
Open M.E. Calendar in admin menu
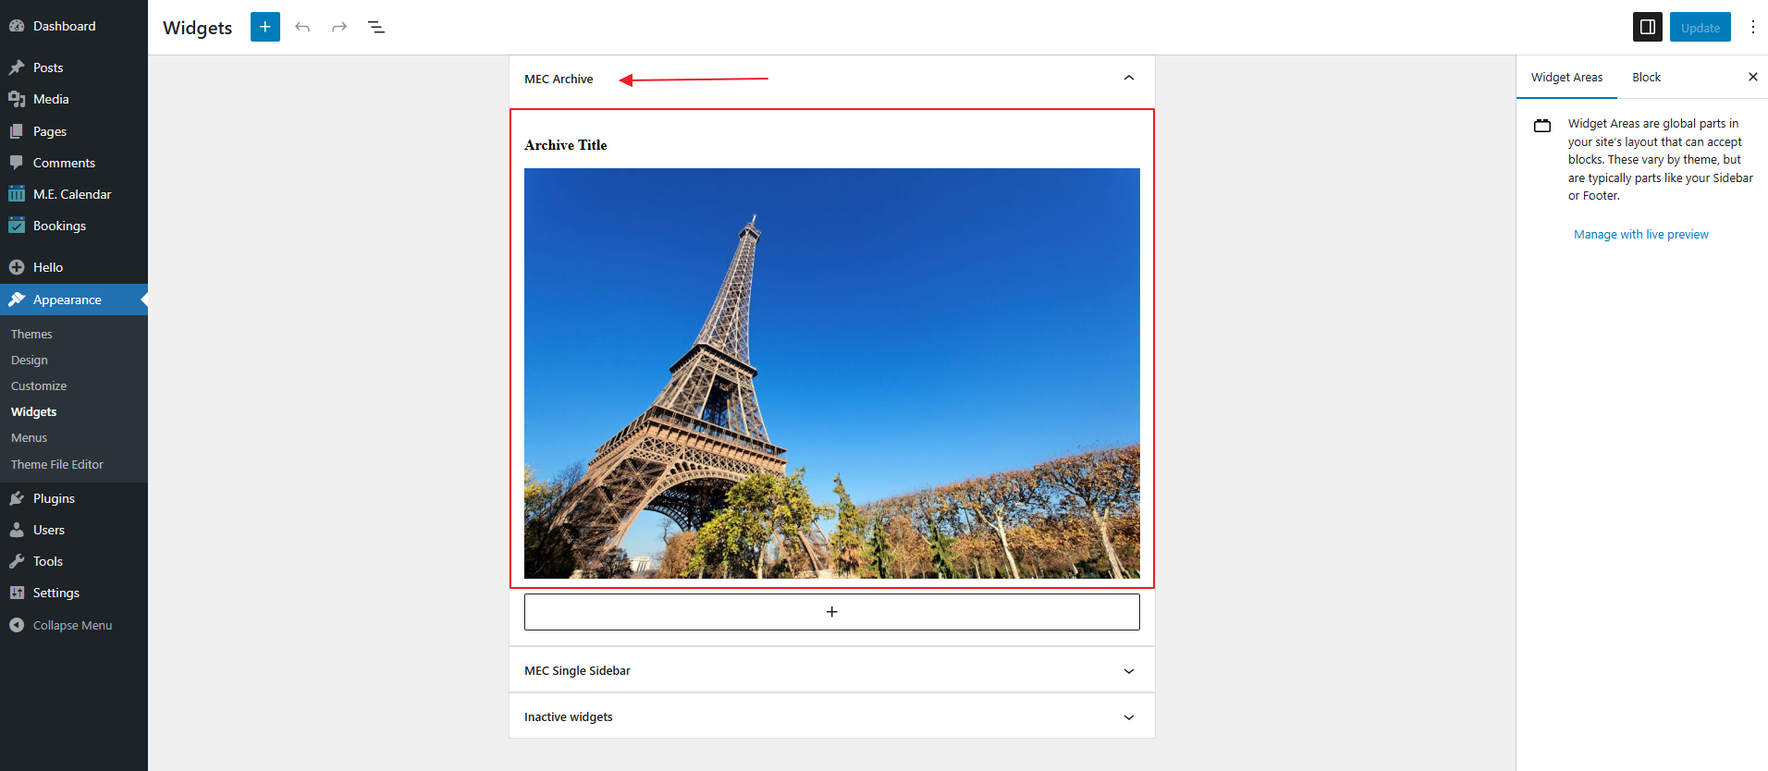click(x=72, y=194)
